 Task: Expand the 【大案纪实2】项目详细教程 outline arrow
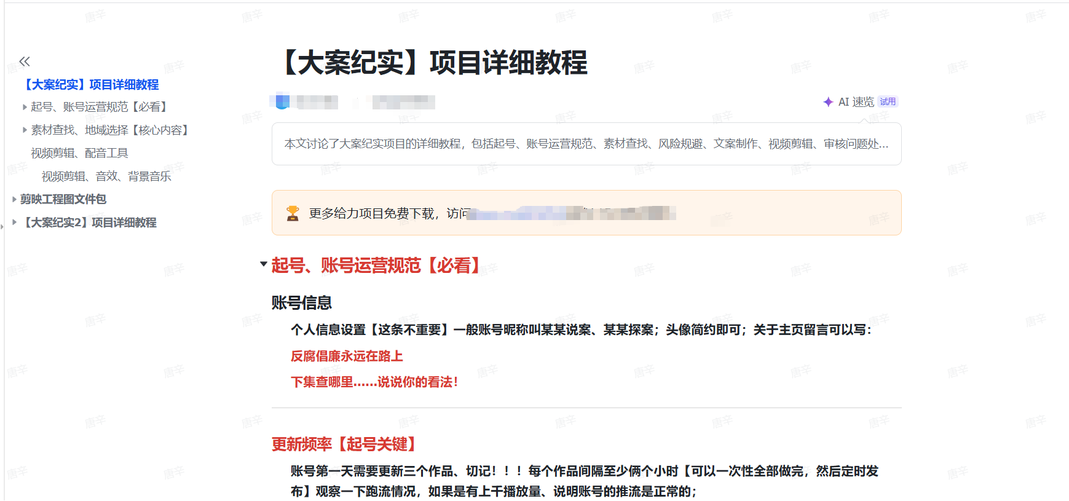coord(14,223)
